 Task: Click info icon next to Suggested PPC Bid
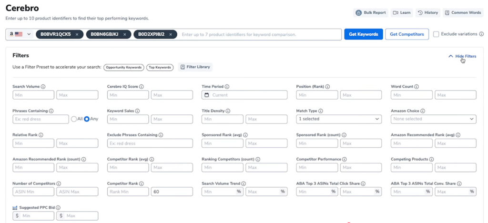[x=58, y=208]
